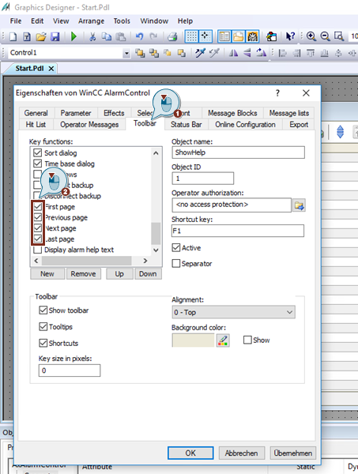Toggle the grid display icon
The width and height of the screenshot is (358, 474).
(191, 36)
